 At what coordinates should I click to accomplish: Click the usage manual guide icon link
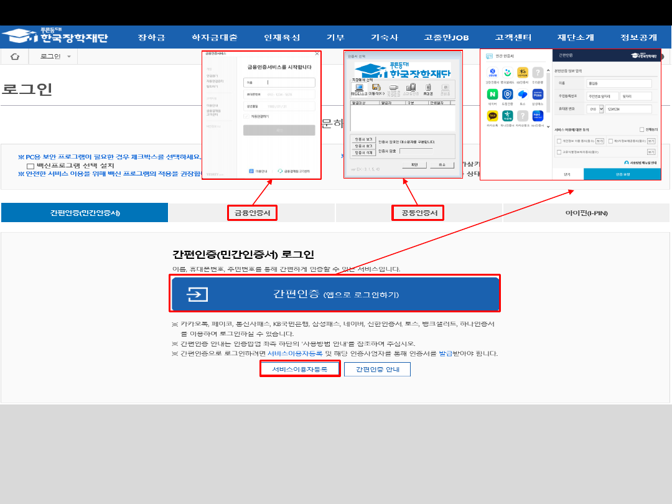coord(627,162)
